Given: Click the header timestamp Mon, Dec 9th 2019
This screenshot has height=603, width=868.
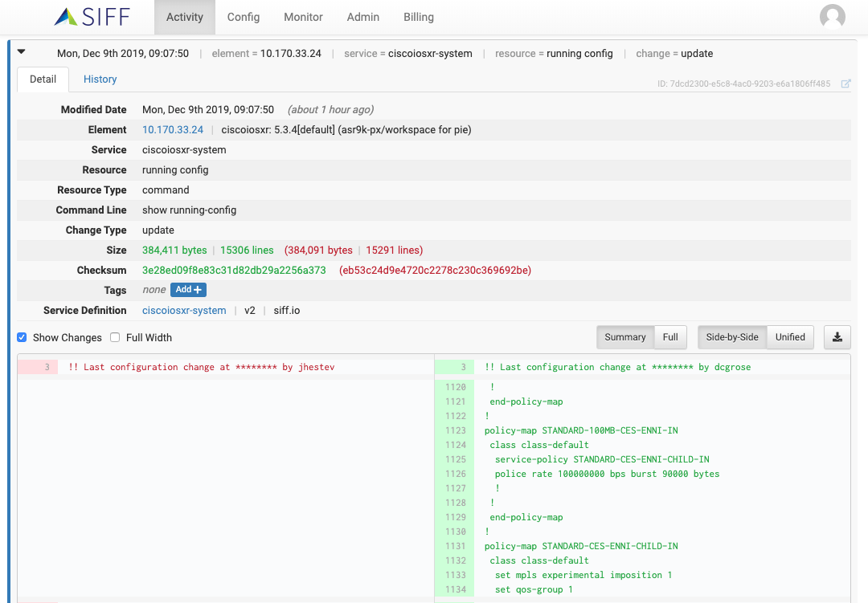Looking at the screenshot, I should click(x=123, y=54).
